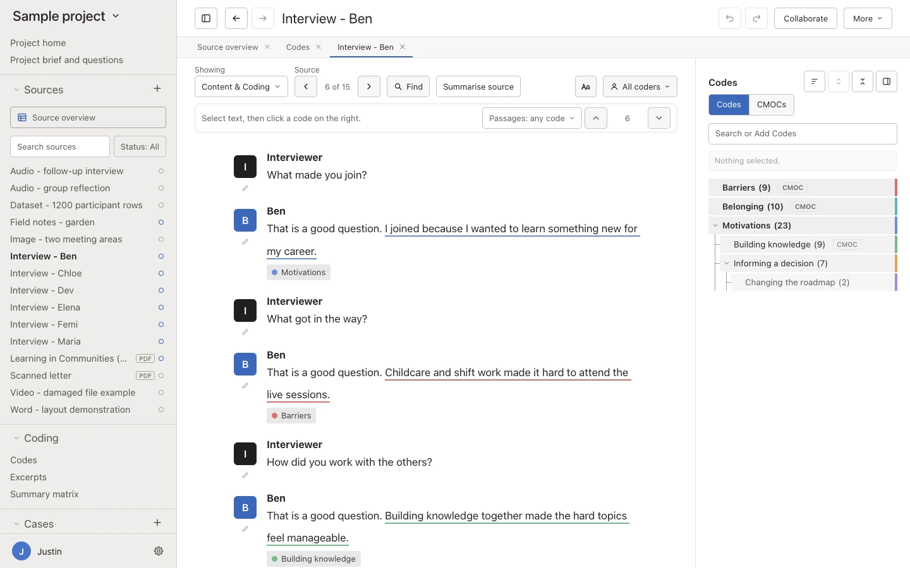The image size is (910, 568).
Task: Go forward with the right arrow button
Action: (x=263, y=18)
